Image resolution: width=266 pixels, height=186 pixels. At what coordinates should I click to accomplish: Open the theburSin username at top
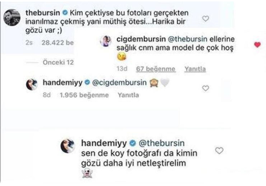click(43, 13)
